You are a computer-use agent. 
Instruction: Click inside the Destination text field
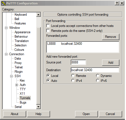(x=95, y=70)
